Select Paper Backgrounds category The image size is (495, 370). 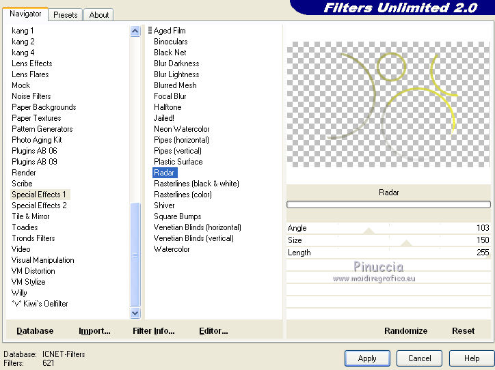tap(44, 107)
